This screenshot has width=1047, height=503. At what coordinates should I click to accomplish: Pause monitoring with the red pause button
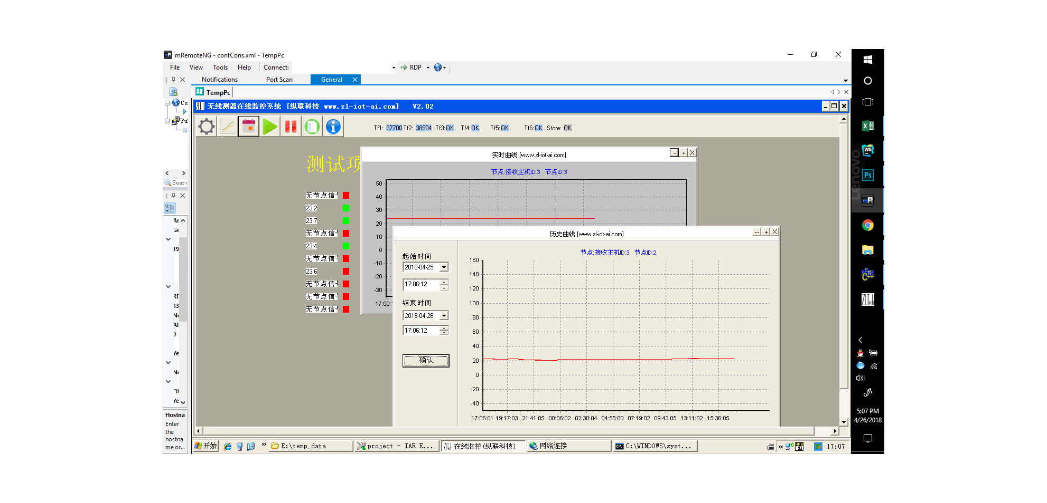coord(291,127)
